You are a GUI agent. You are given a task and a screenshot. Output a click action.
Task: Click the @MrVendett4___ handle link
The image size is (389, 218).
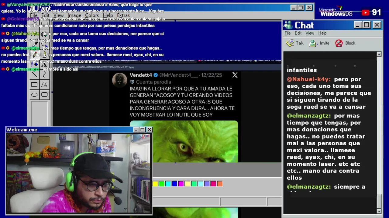coord(179,75)
